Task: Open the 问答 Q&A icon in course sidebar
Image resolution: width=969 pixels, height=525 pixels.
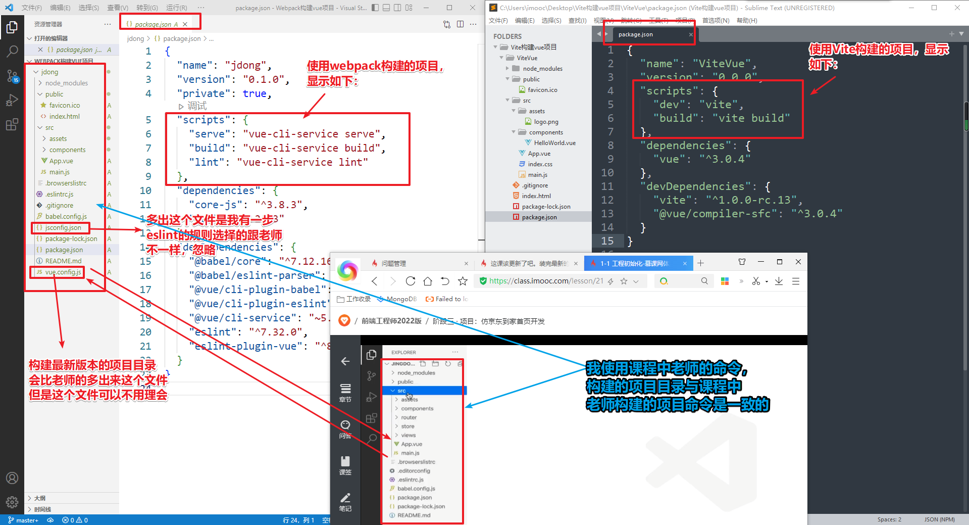Action: click(345, 429)
